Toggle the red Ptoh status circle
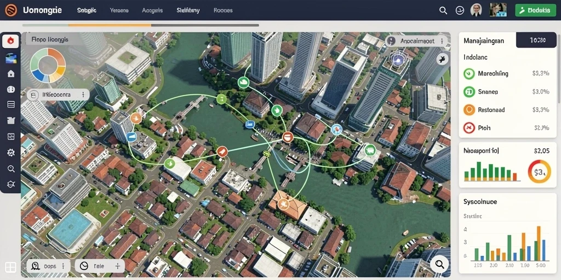Viewport: 561px width, 280px height. point(469,128)
